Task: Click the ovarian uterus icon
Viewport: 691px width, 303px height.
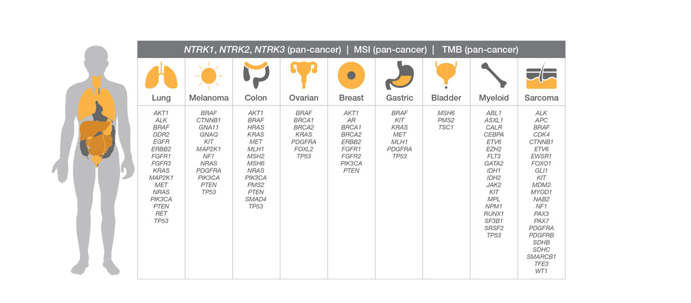Action: tap(304, 76)
